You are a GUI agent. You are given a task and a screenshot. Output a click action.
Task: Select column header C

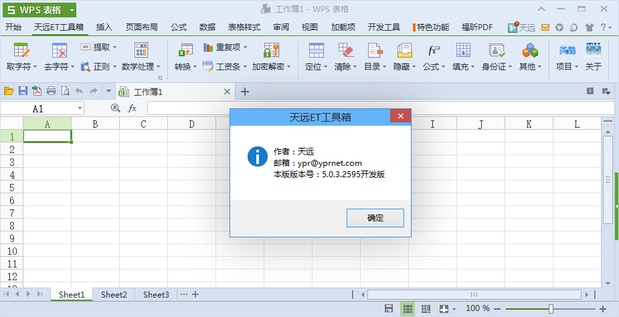[143, 124]
